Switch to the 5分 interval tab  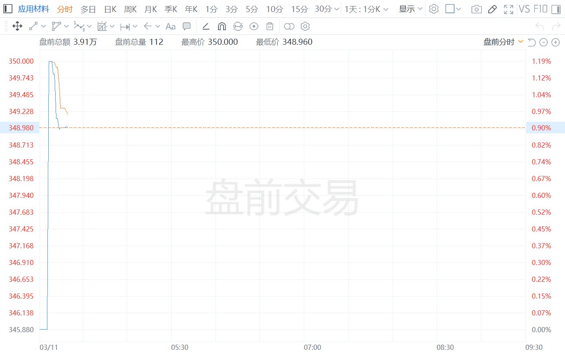[x=252, y=9]
